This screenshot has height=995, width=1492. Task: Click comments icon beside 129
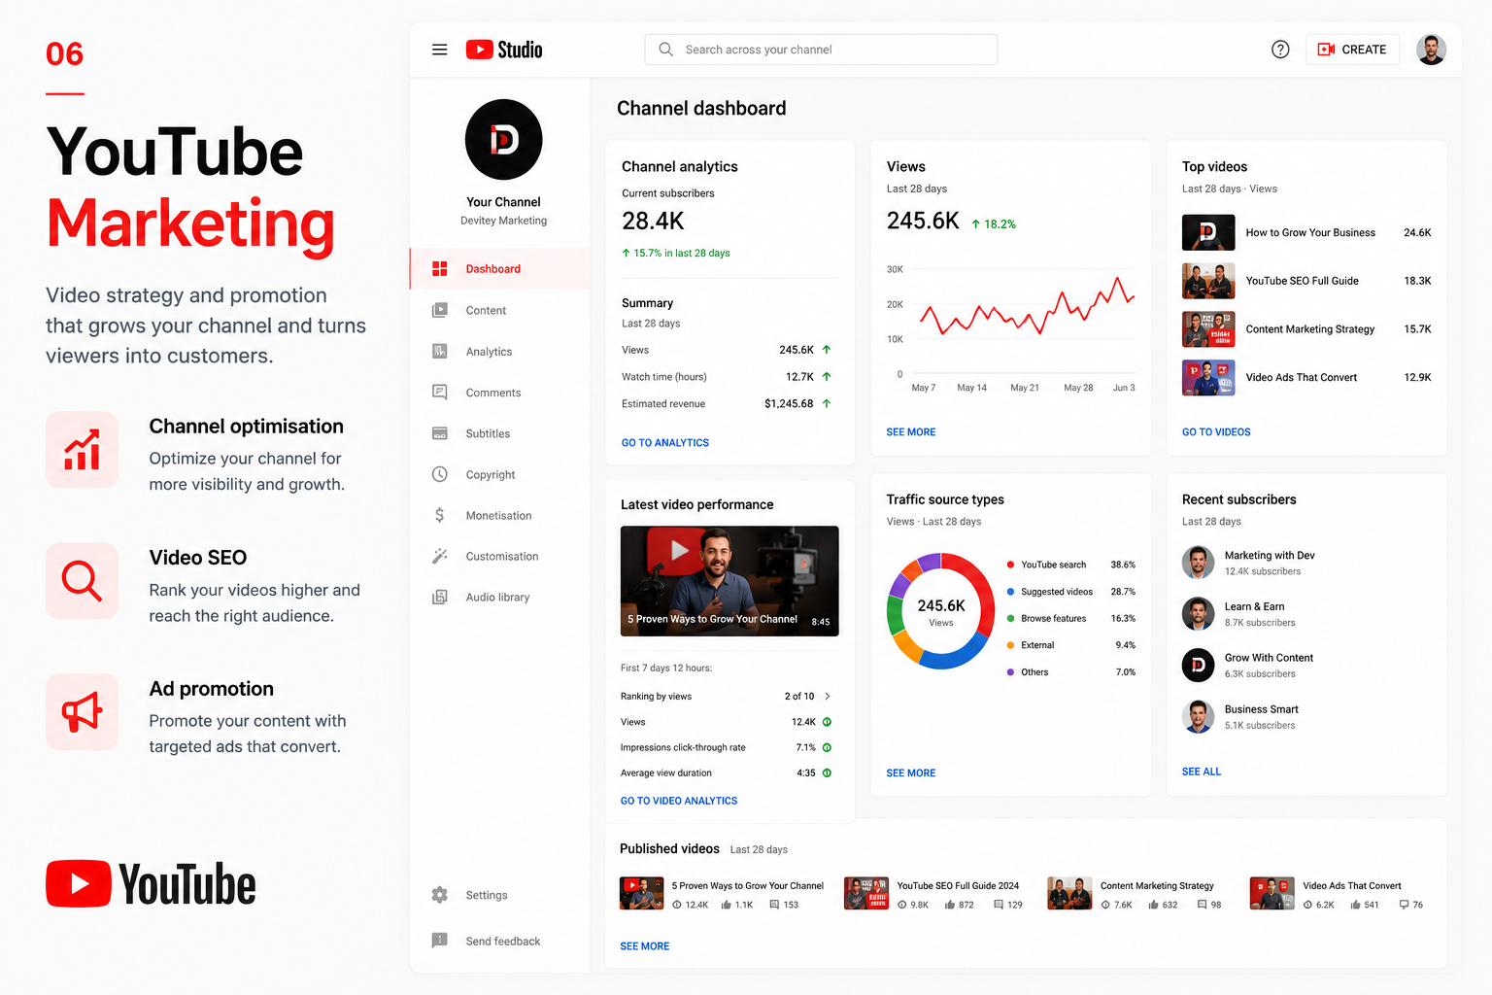tap(999, 905)
